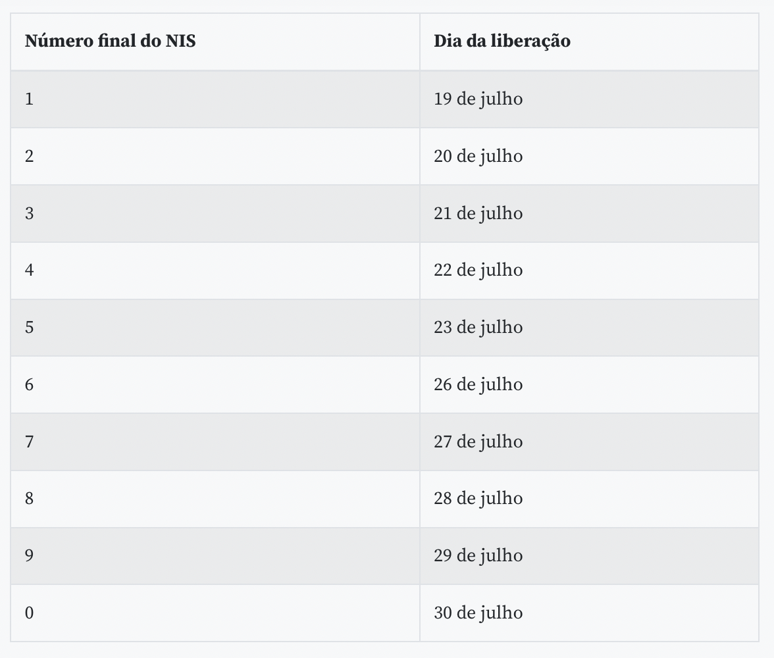Viewport: 774px width, 658px height.
Task: Click NIS final number 6 cell
Action: (29, 385)
